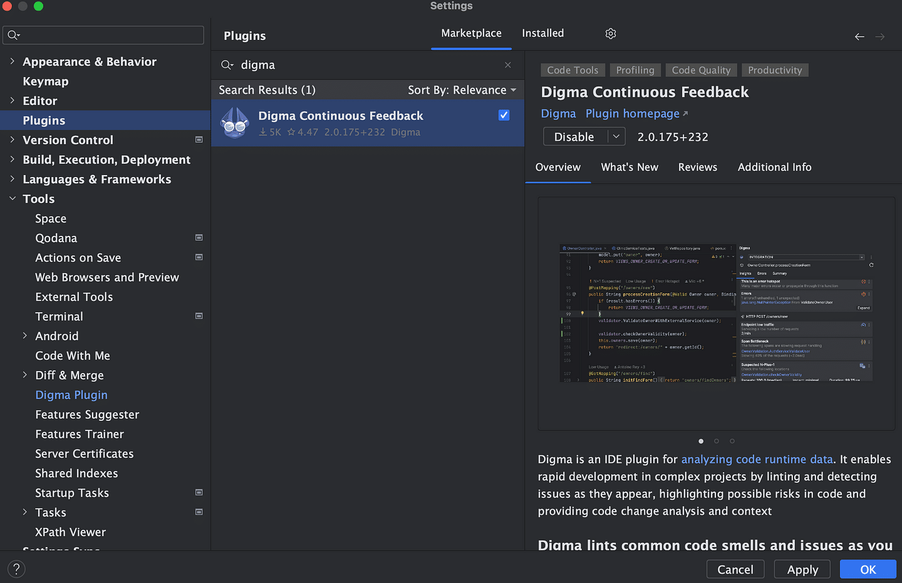
Task: Click the monitor icon beside Qodana
Action: pos(199,238)
